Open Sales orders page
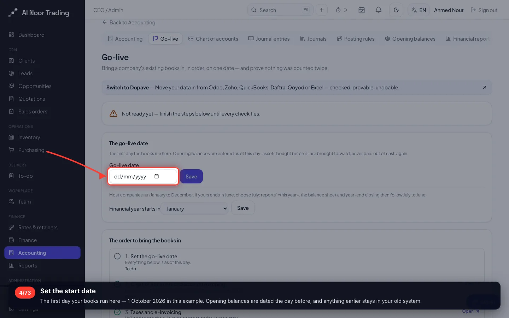509x318 pixels. [42, 111]
